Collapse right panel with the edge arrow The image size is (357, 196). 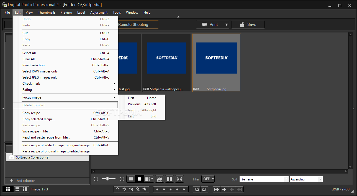[354, 109]
